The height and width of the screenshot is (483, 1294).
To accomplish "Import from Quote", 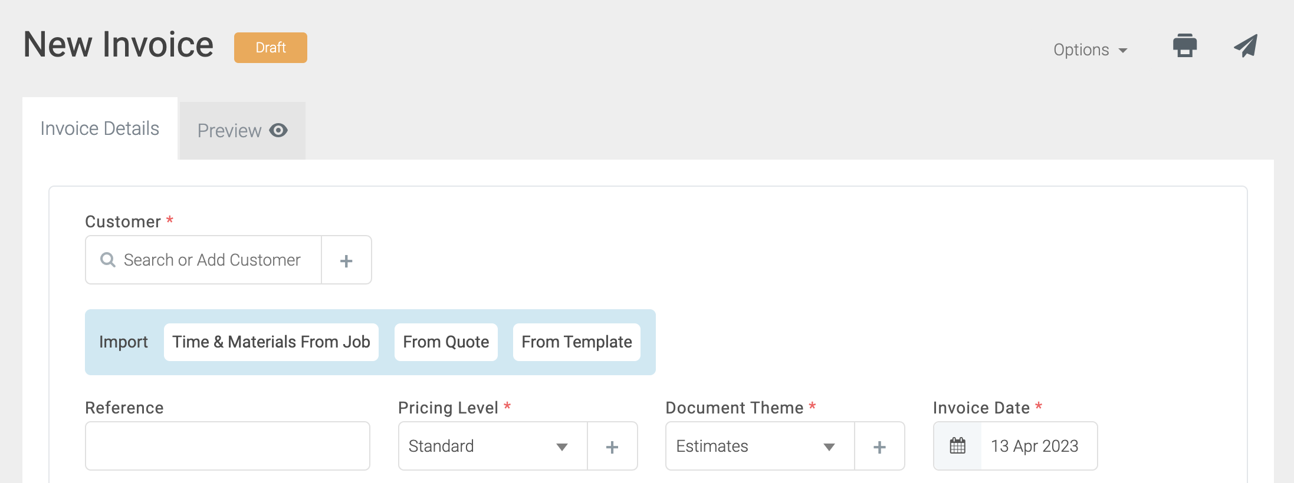I will pos(446,342).
